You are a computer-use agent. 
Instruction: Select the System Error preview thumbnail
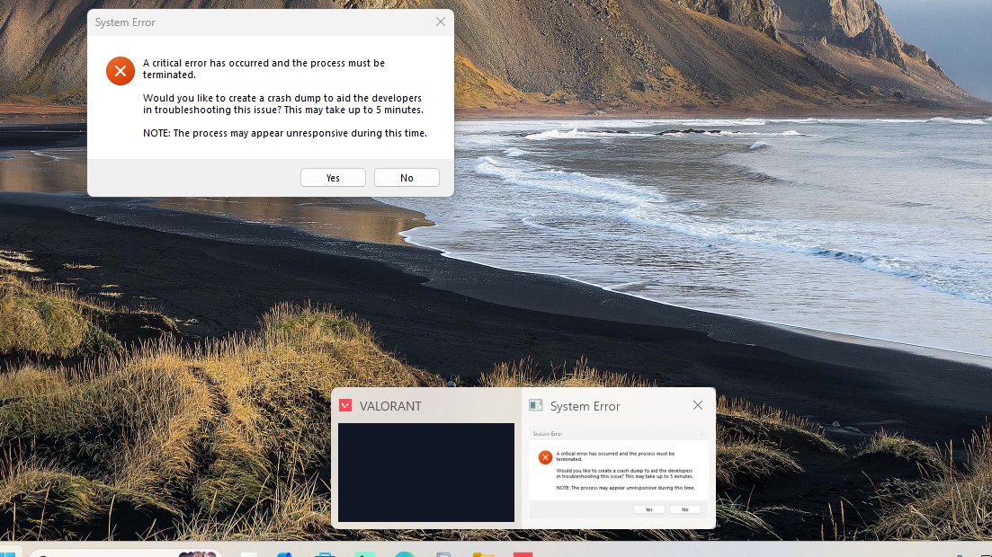[x=618, y=473]
